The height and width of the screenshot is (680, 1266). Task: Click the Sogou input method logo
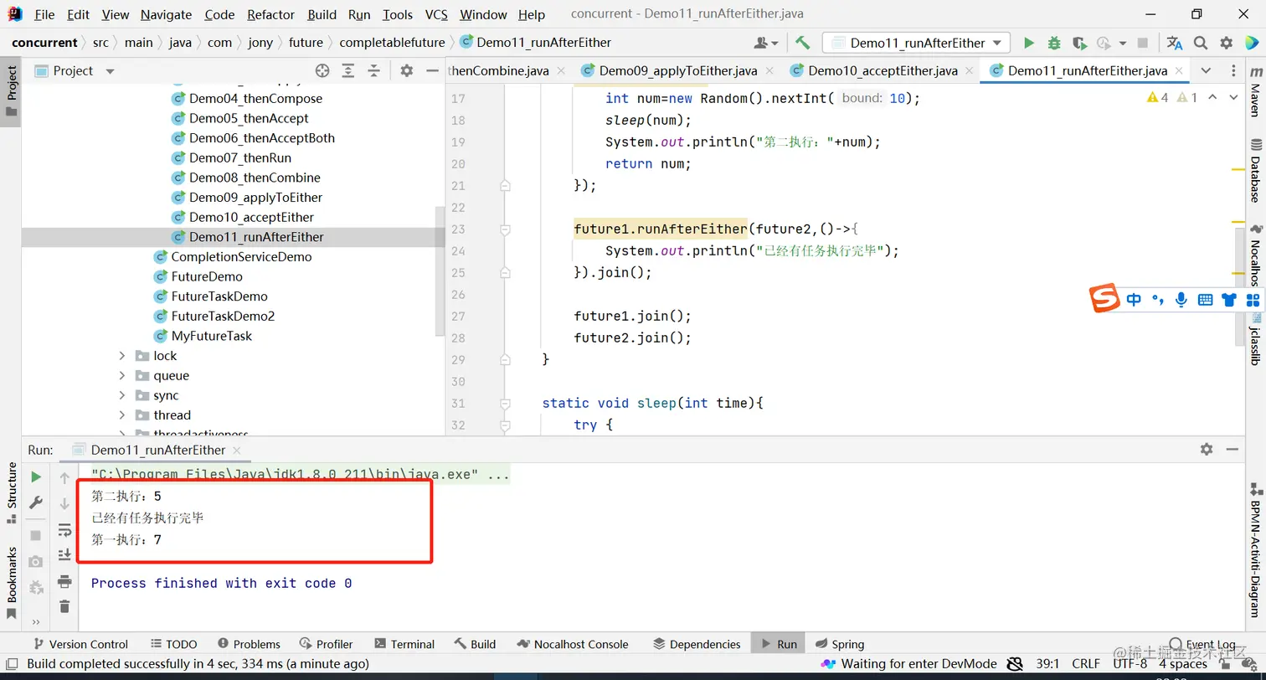tap(1104, 299)
